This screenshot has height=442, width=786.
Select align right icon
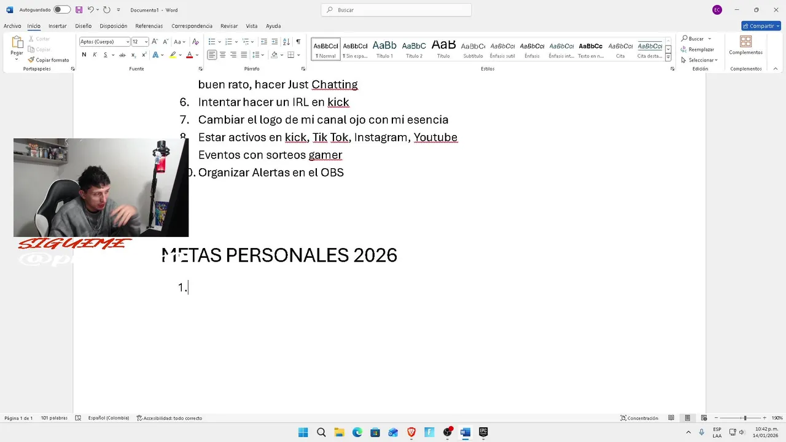(233, 55)
